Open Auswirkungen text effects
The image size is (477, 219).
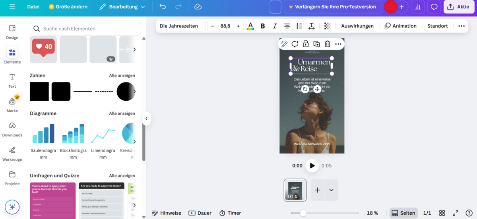pyautogui.click(x=357, y=26)
